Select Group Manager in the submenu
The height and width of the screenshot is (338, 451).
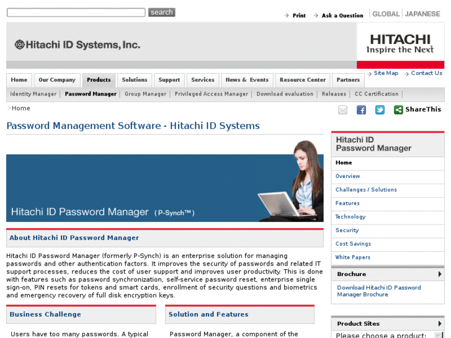coord(146,94)
